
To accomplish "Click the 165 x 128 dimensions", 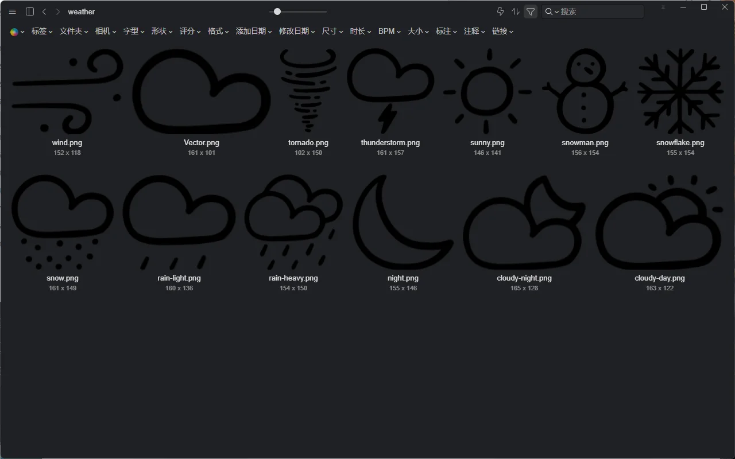I will click(x=524, y=289).
